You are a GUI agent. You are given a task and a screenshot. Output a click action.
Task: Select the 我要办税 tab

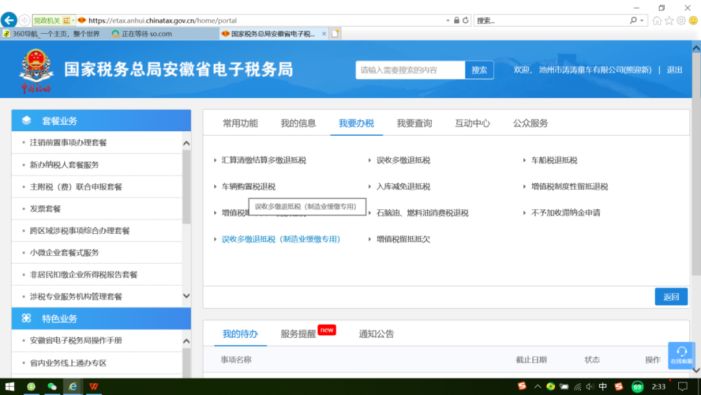click(x=356, y=123)
